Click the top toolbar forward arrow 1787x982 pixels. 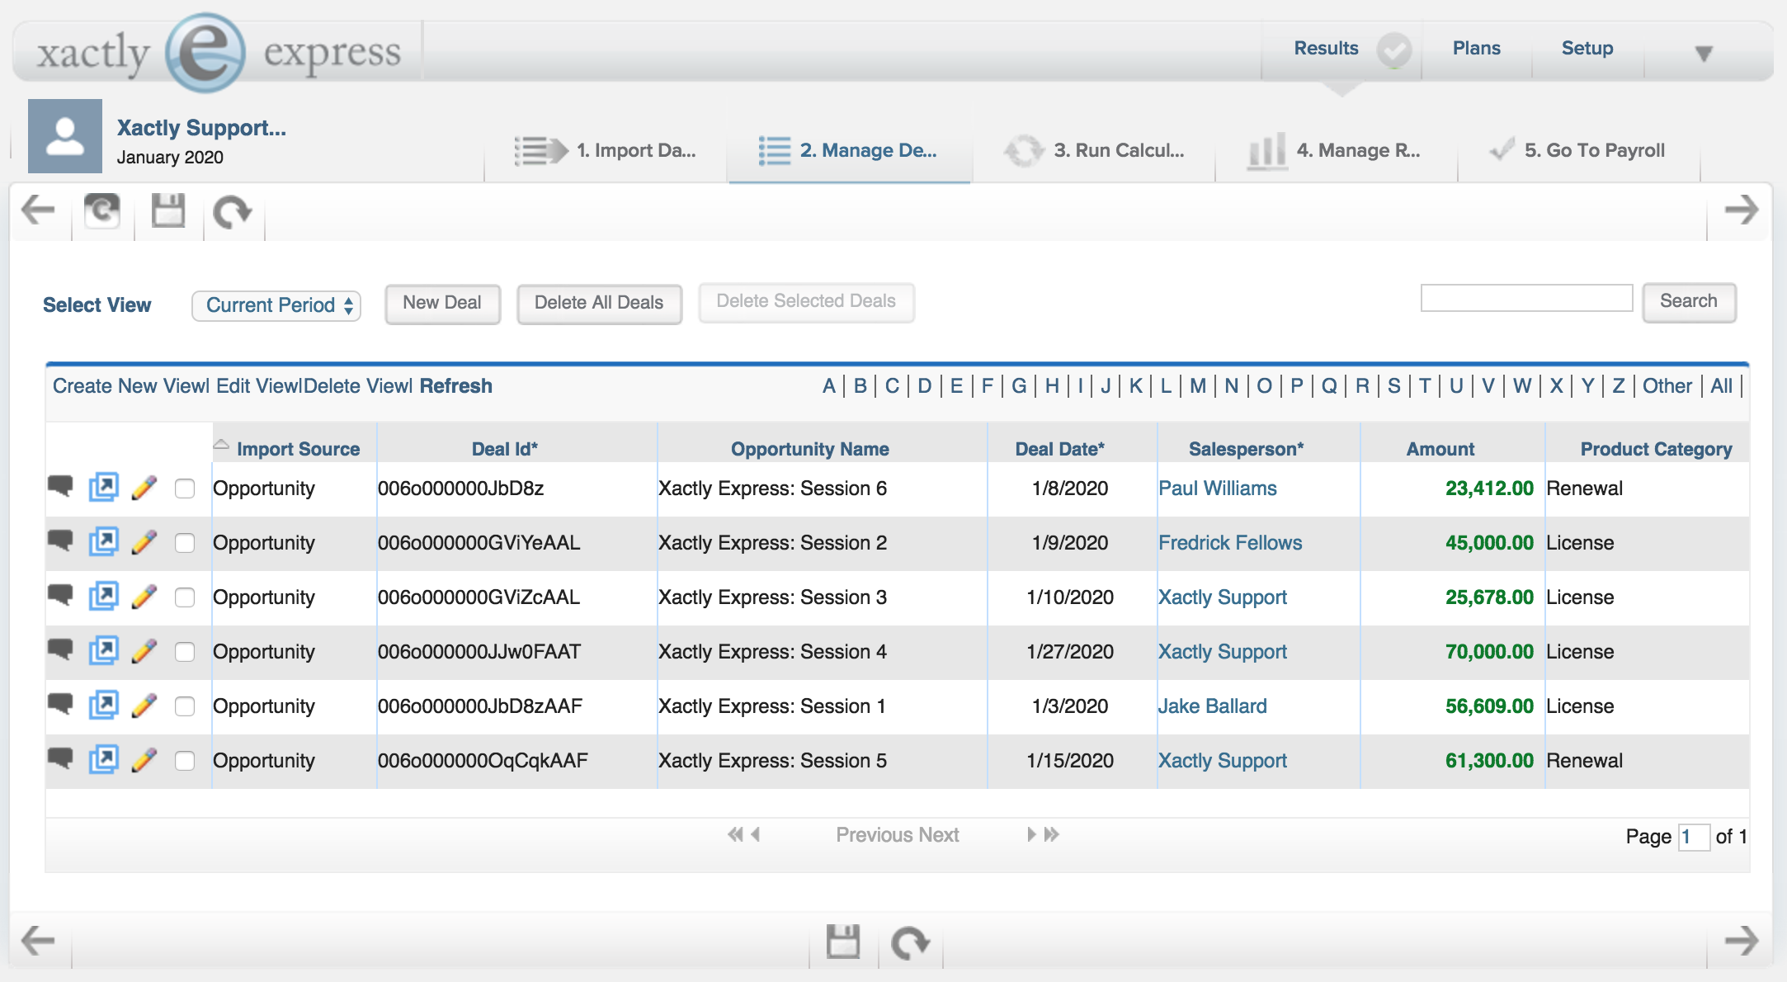(1742, 210)
